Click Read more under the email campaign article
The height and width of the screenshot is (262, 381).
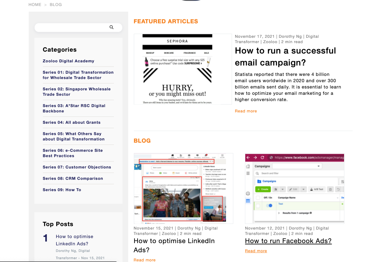[246, 111]
